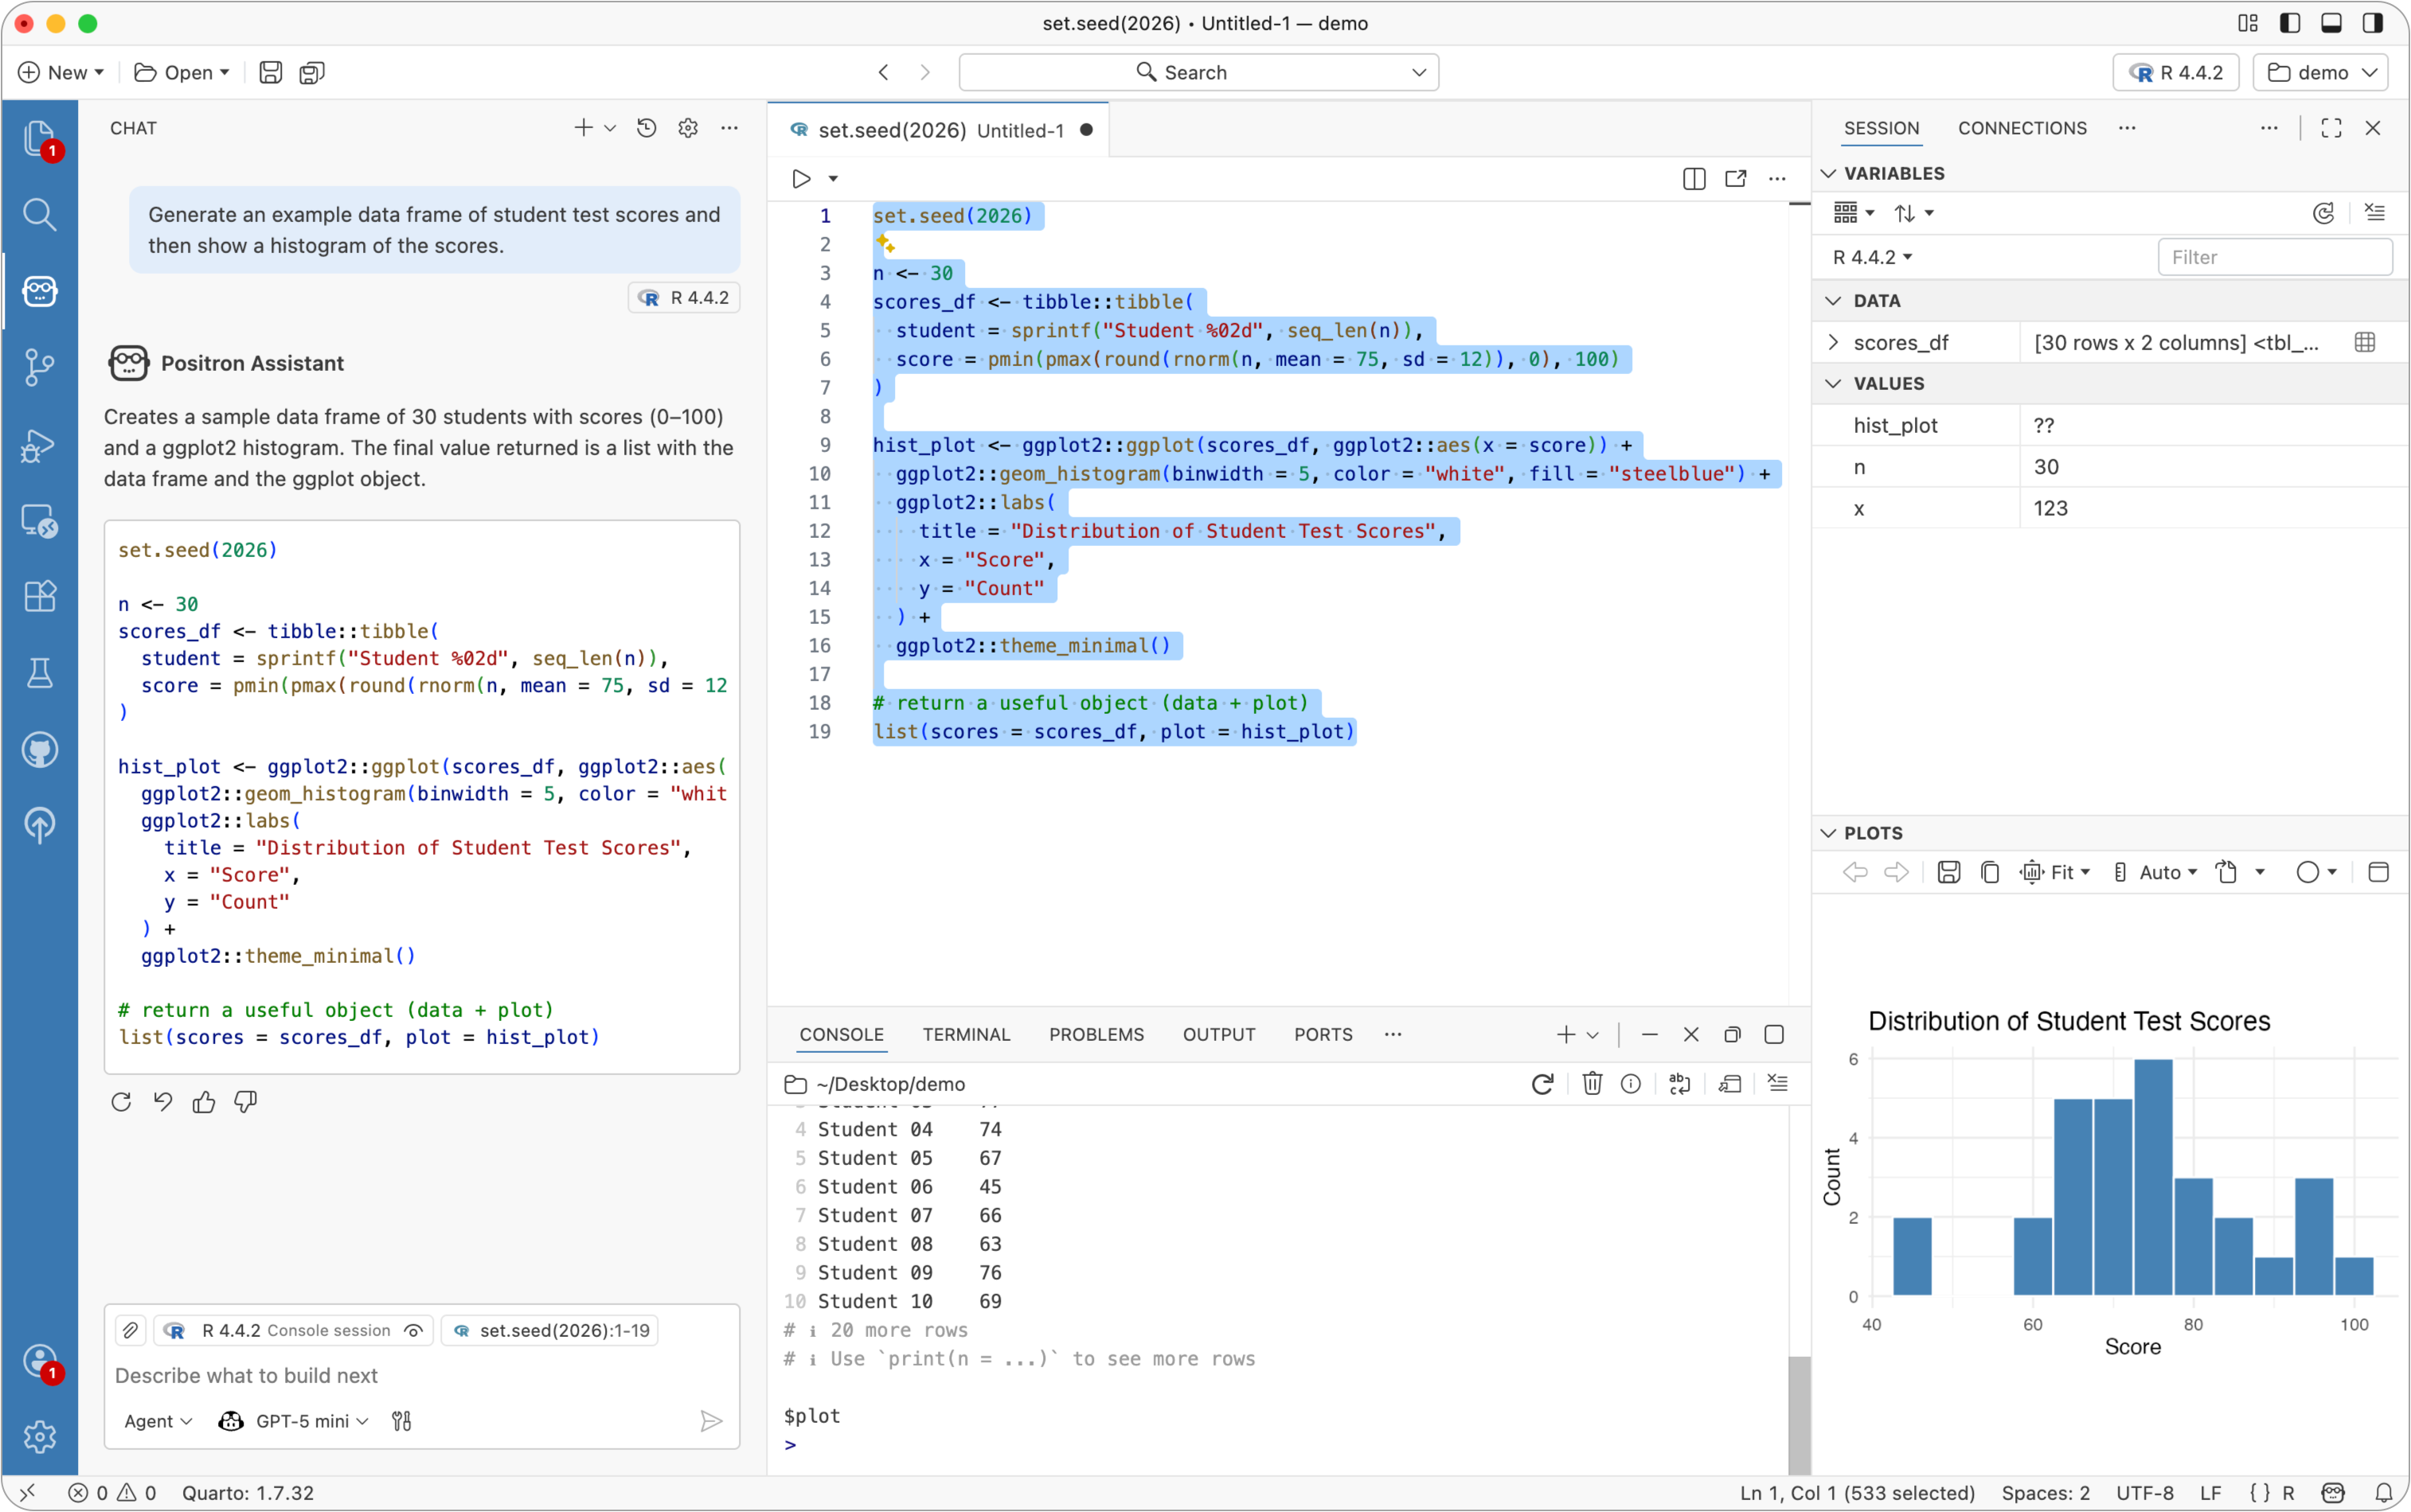The image size is (2411, 1512).
Task: Hide the R console session context via eye icon
Action: click(x=412, y=1330)
